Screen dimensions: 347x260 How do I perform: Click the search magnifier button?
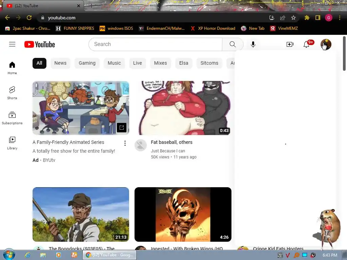pos(232,44)
